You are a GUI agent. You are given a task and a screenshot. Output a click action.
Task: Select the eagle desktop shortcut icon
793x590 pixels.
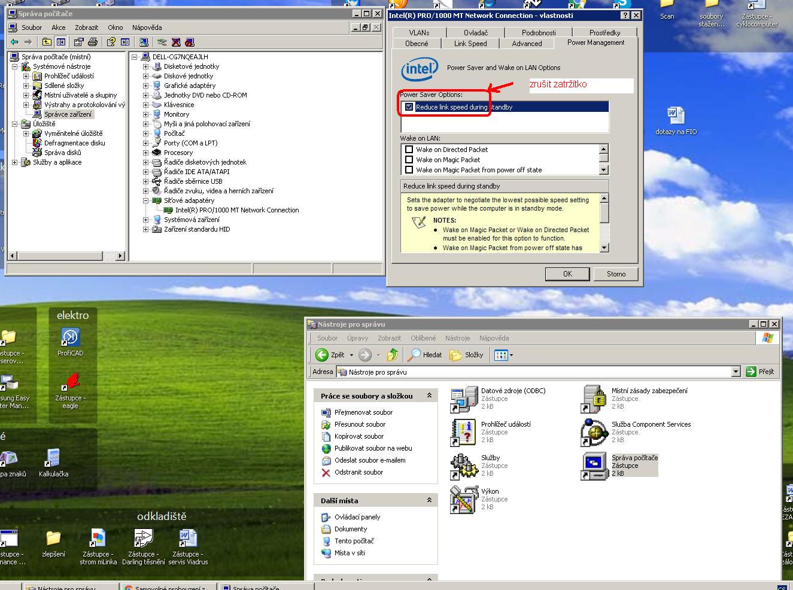71,382
